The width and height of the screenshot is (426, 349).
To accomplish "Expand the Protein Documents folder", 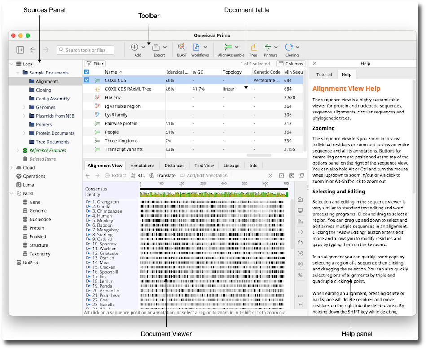I will [x=24, y=133].
